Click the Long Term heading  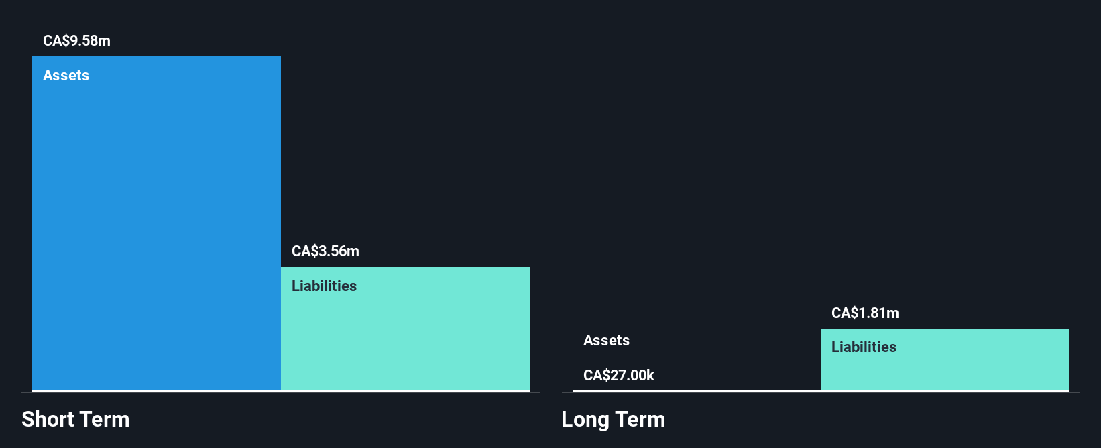coord(614,419)
